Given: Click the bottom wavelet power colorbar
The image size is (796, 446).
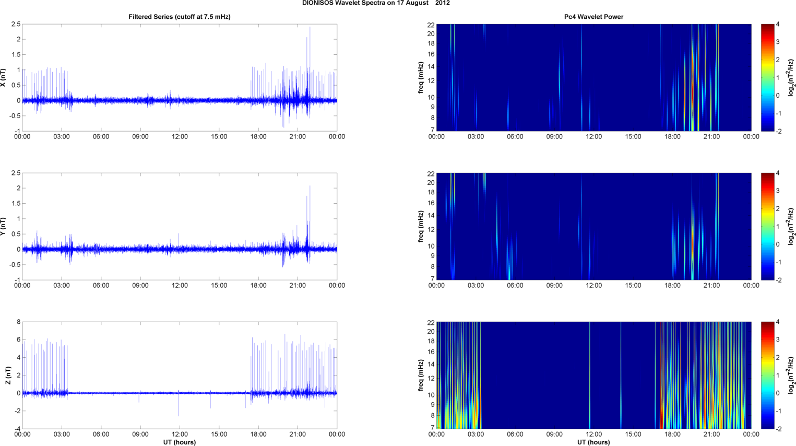Looking at the screenshot, I should [x=767, y=375].
